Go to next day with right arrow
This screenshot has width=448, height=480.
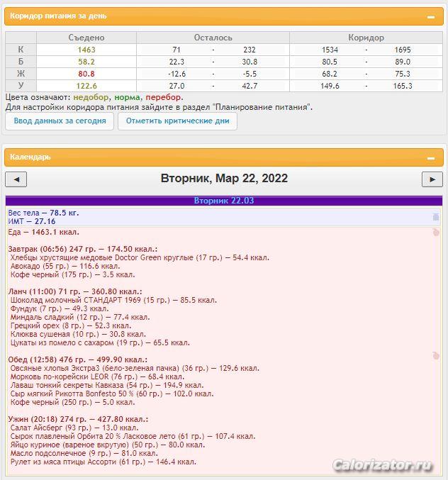pyautogui.click(x=432, y=179)
